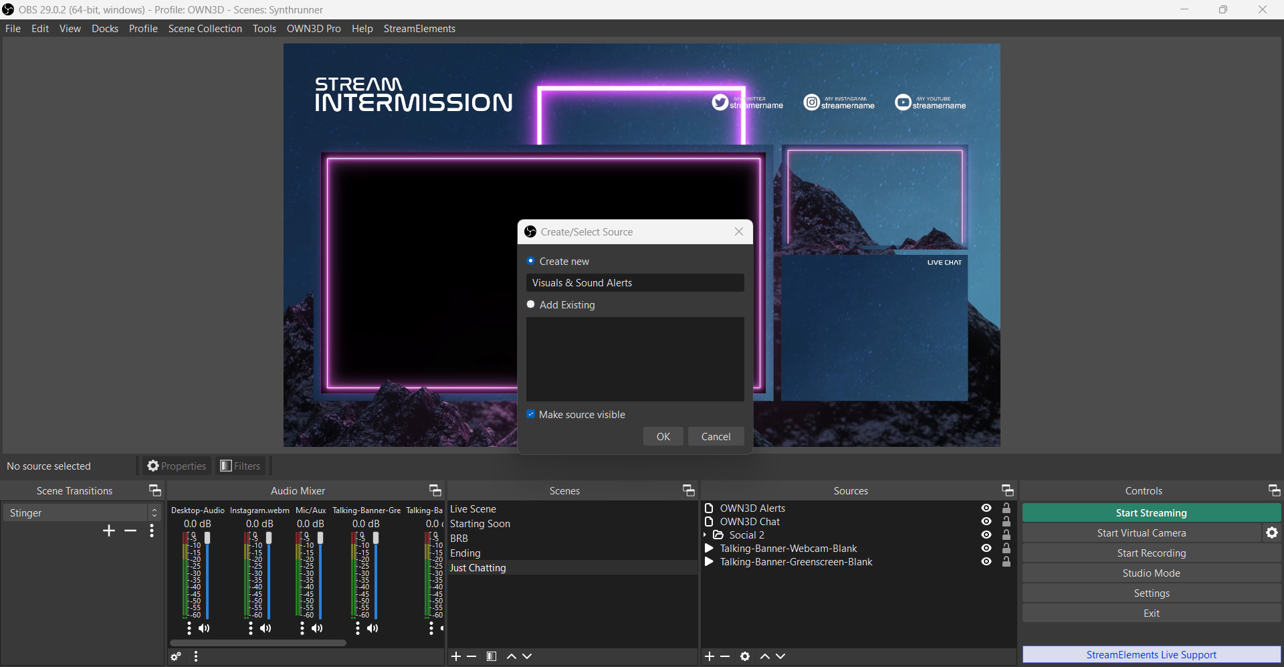Open Settings from Controls dock

tap(1151, 593)
